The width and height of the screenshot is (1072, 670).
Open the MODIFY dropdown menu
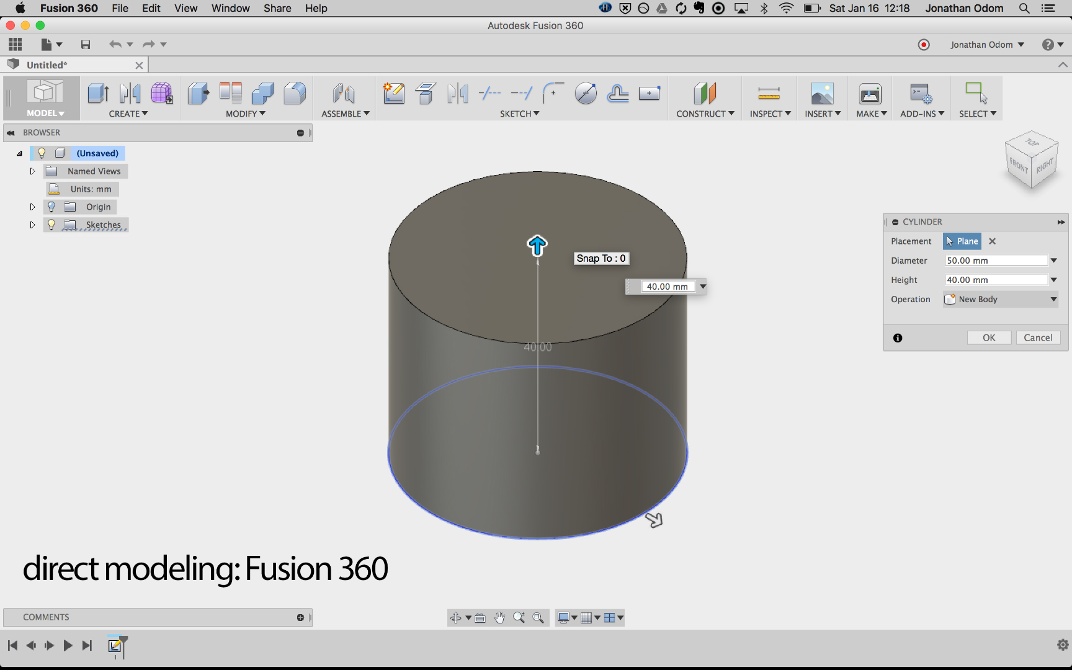tap(245, 114)
